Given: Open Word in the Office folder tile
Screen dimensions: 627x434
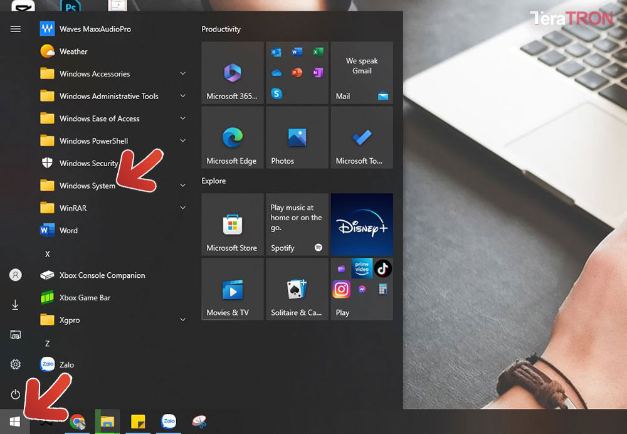Looking at the screenshot, I should click(x=297, y=52).
